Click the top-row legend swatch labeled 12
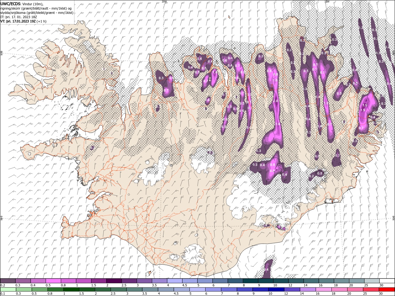Image resolution: width=395 pixels, height=296 pixels. tap(296, 281)
